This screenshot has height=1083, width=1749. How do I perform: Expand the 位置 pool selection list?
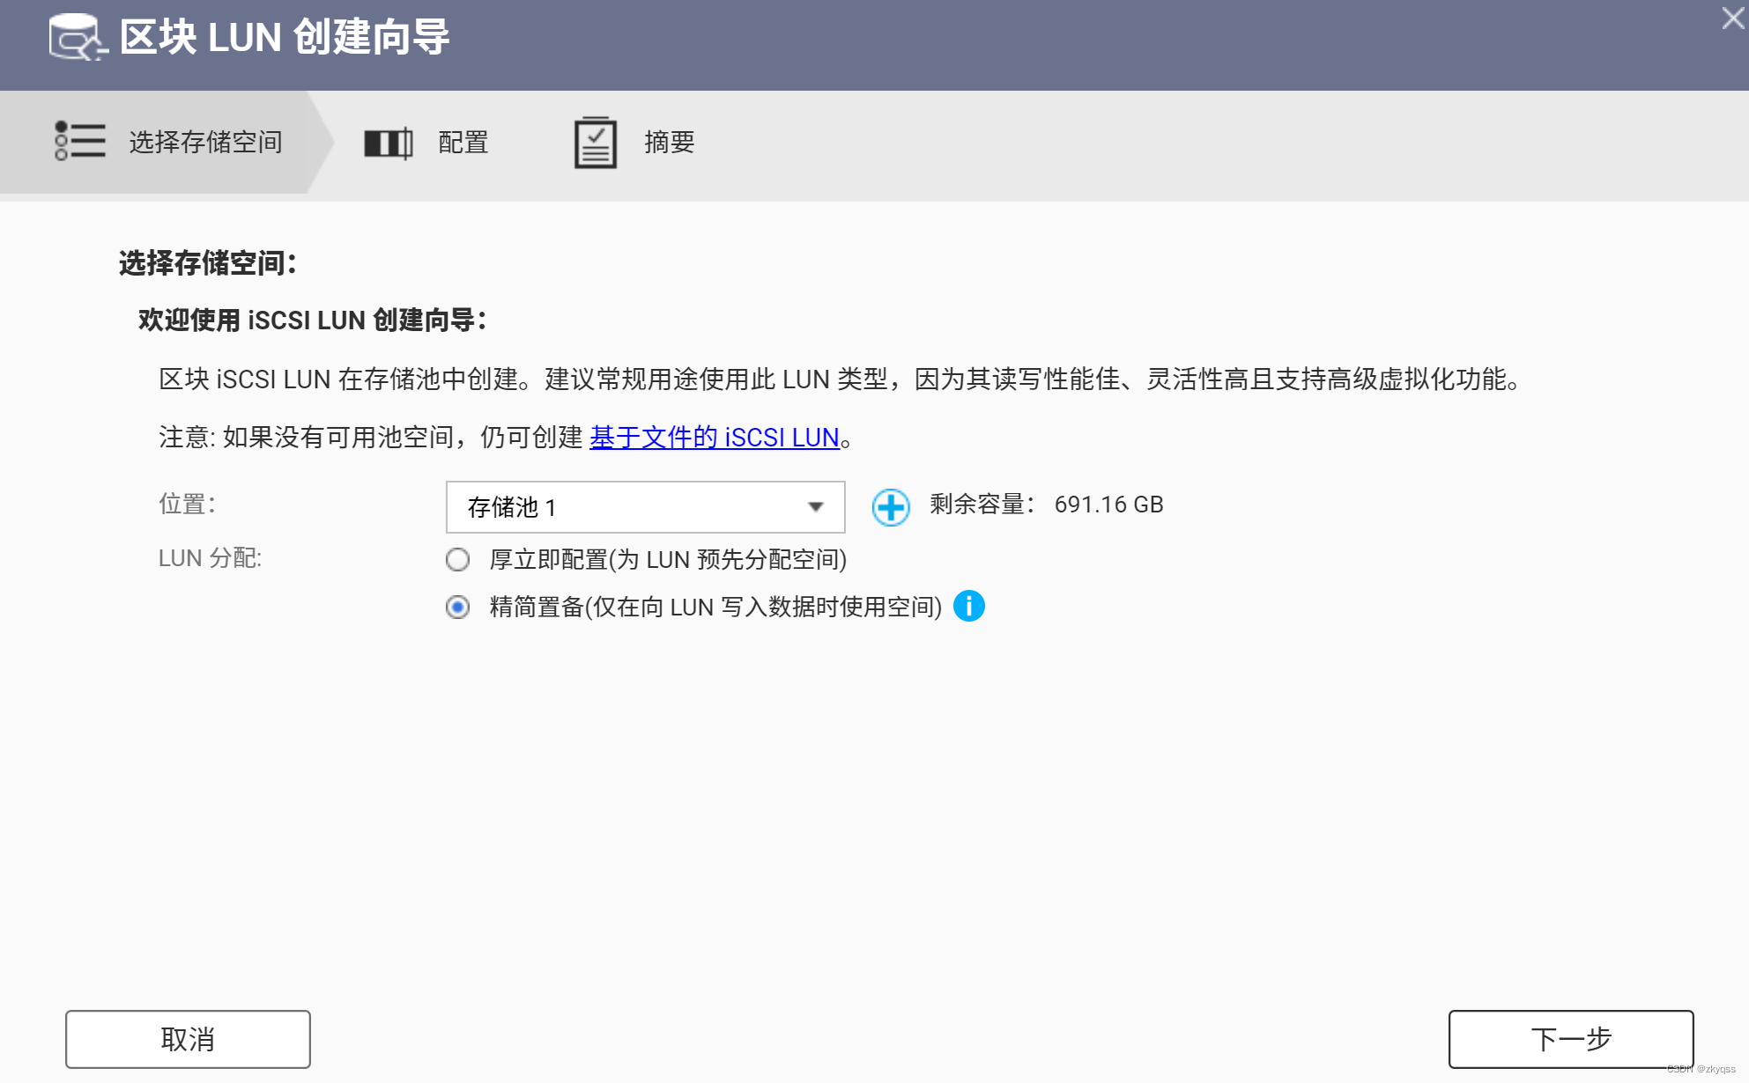pyautogui.click(x=644, y=507)
